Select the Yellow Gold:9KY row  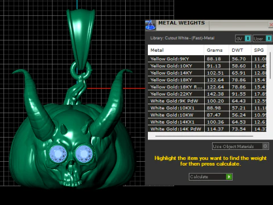pos(207,59)
